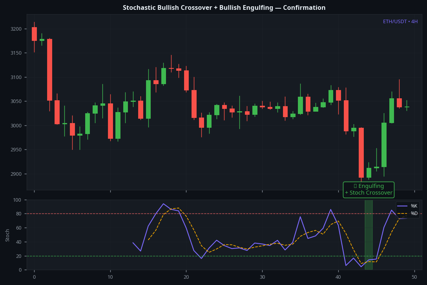The width and height of the screenshot is (427, 285).
Task: Click the 80 stochastic axis label
Action: click(x=18, y=214)
